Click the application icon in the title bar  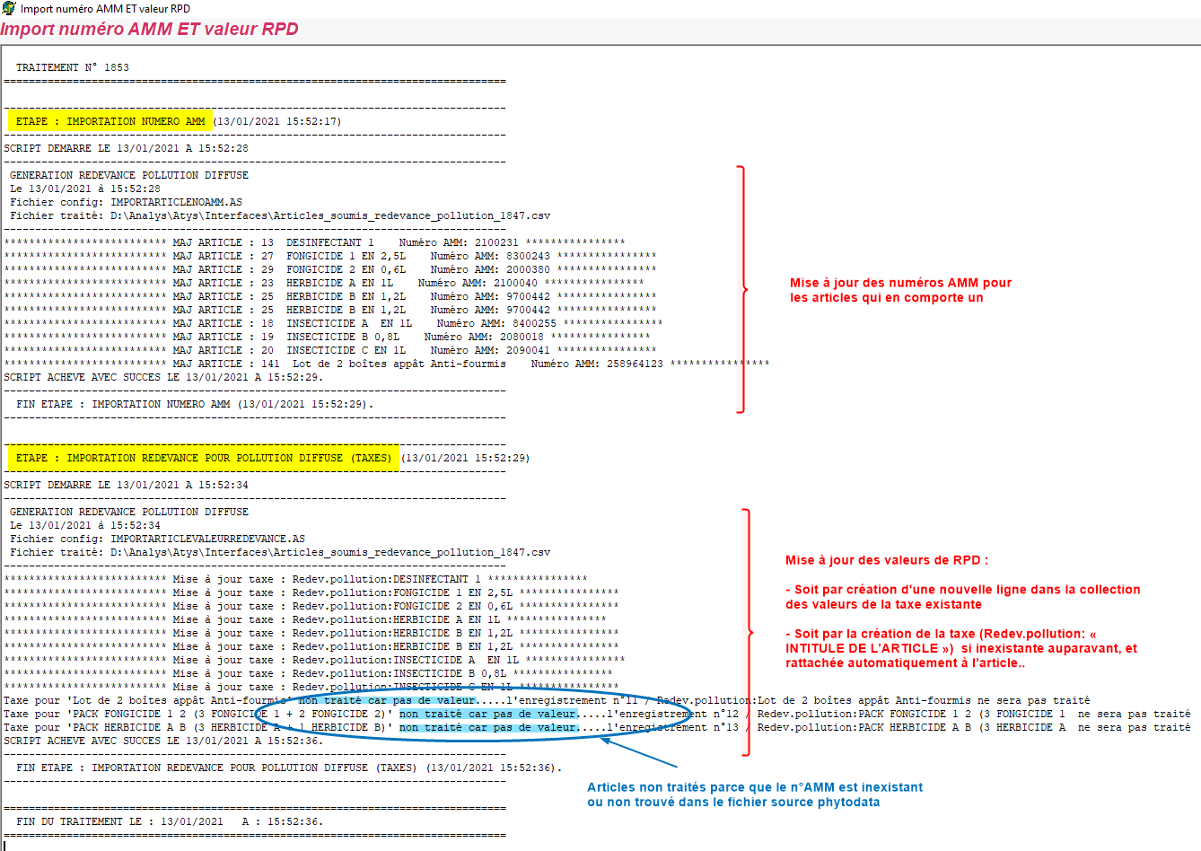9,8
